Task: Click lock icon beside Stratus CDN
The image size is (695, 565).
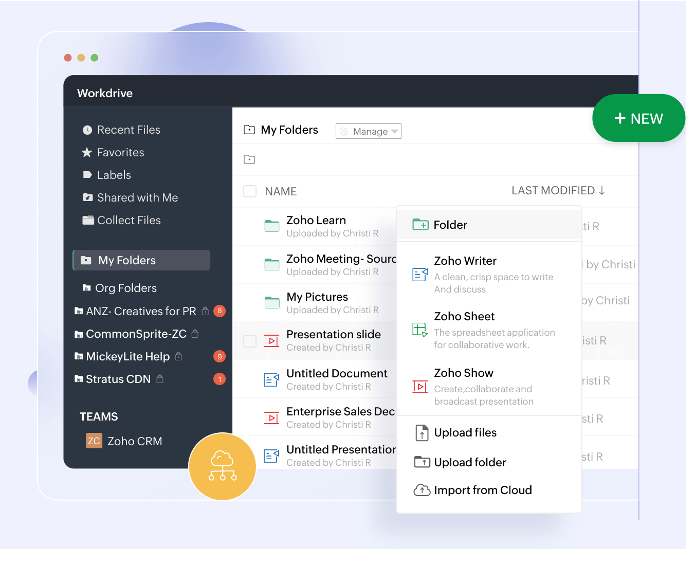Action: (160, 378)
